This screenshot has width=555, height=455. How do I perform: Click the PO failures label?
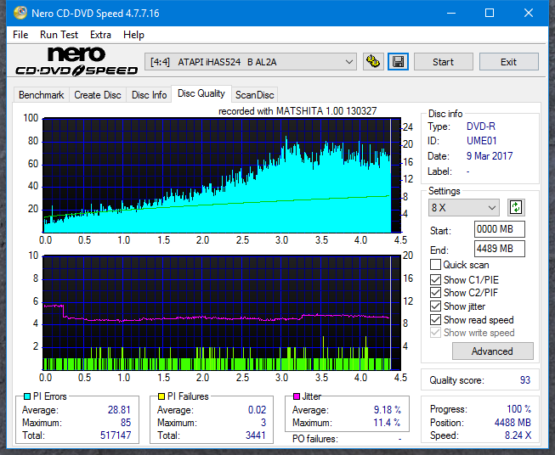[x=315, y=439]
